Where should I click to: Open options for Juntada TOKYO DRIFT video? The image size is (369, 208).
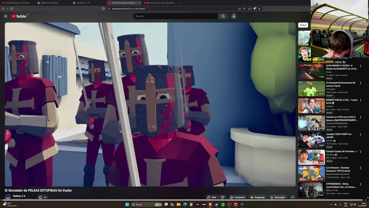360,134
